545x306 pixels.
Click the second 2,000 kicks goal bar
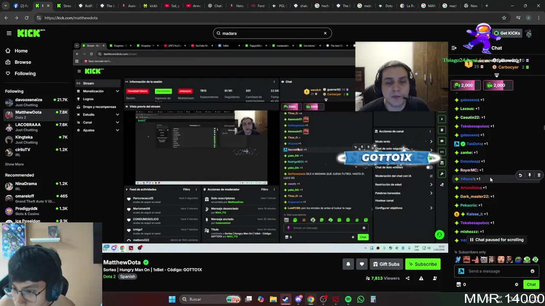click(x=498, y=85)
